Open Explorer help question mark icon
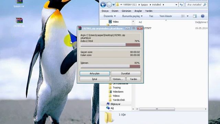 (202, 16)
